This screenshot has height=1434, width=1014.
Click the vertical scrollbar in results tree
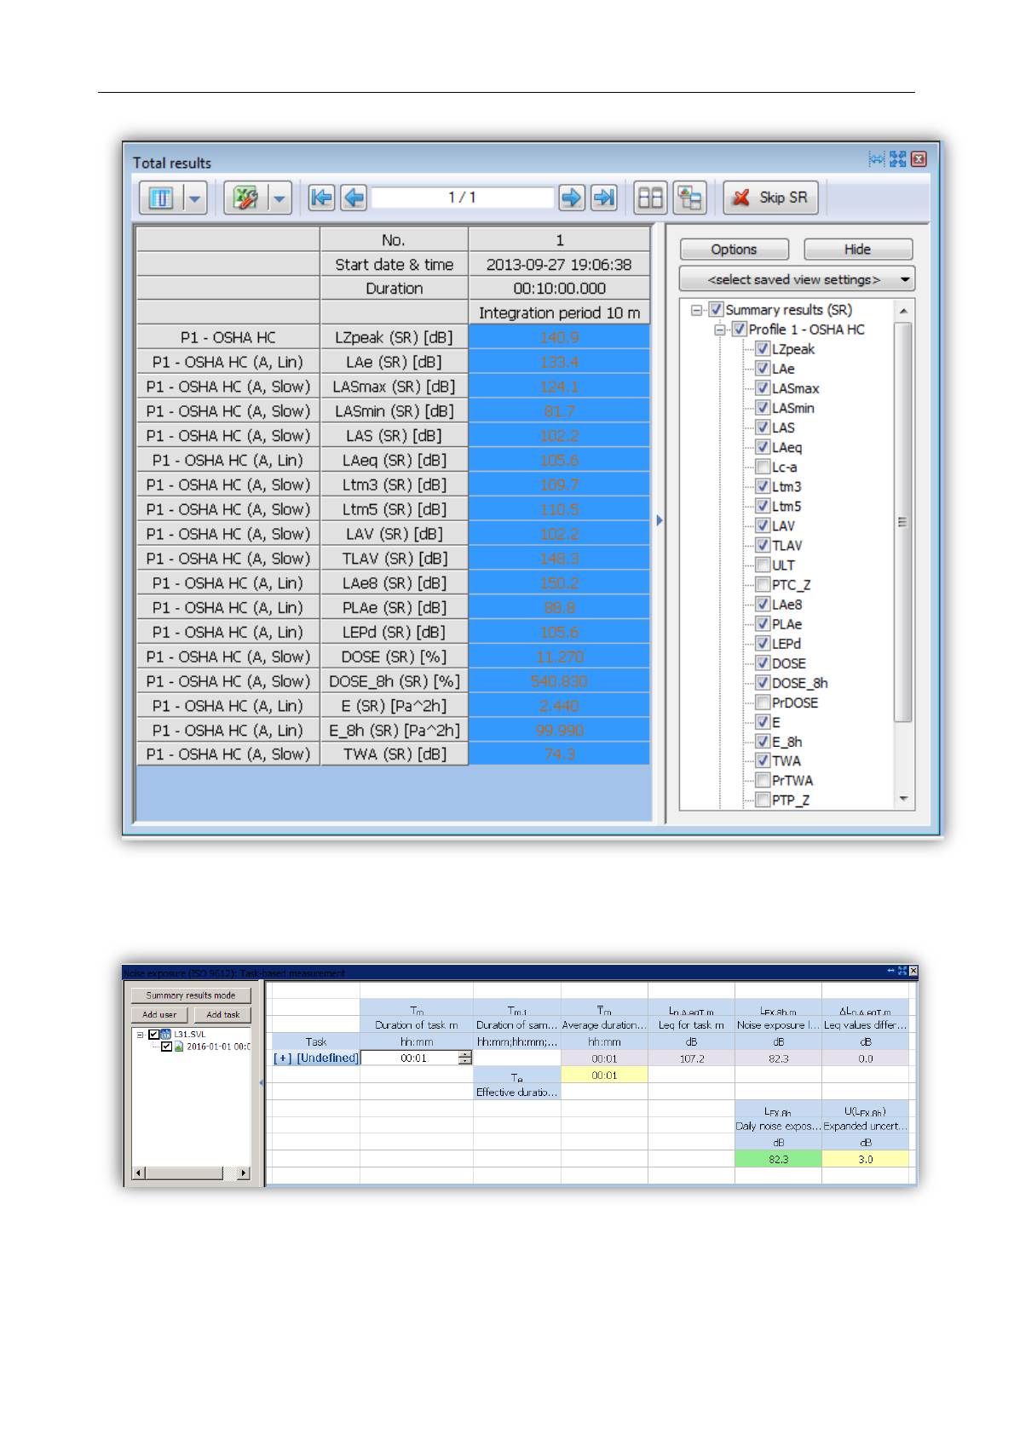tap(903, 521)
